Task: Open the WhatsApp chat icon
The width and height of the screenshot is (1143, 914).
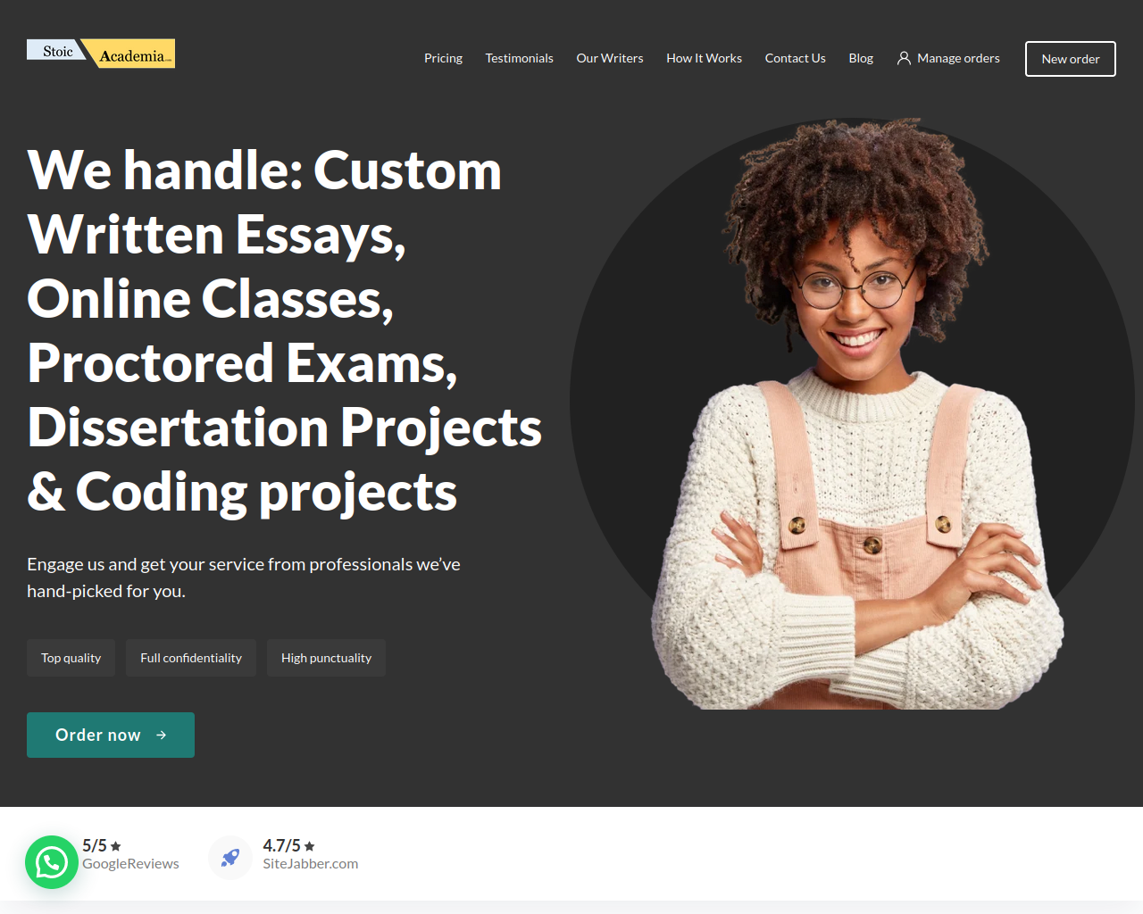Action: click(52, 862)
